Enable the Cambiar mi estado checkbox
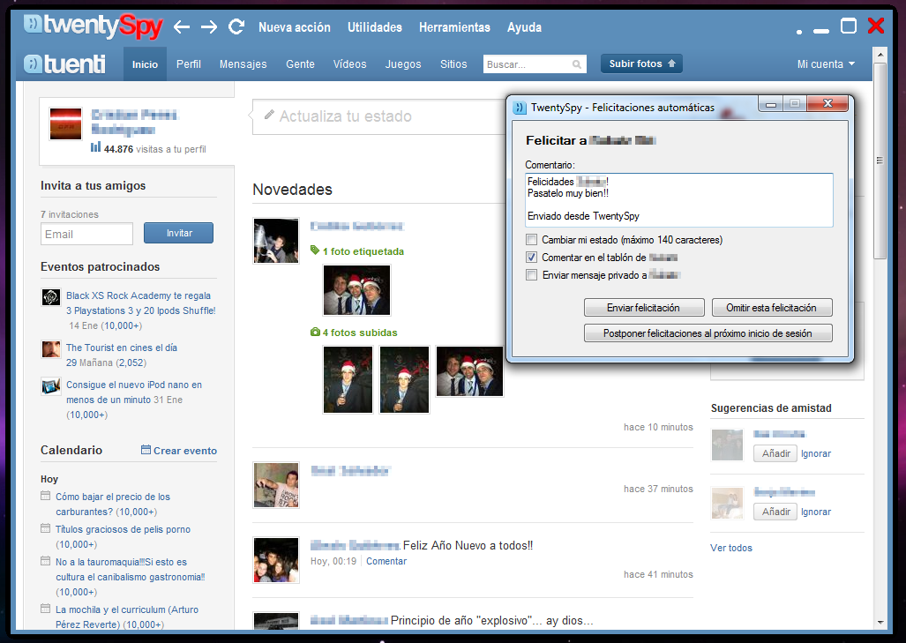906x643 pixels. click(532, 239)
